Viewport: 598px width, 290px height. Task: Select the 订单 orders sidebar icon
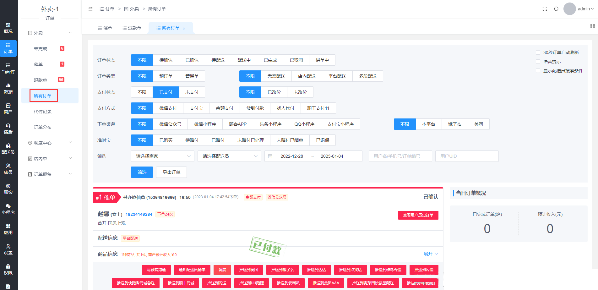[x=8, y=48]
